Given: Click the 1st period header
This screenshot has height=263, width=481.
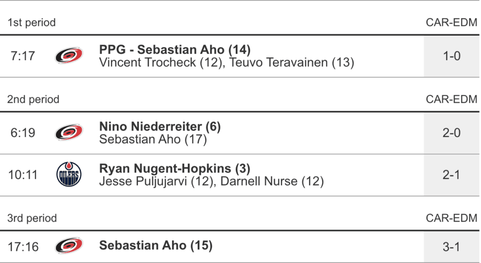Looking at the screenshot, I should coord(31,23).
